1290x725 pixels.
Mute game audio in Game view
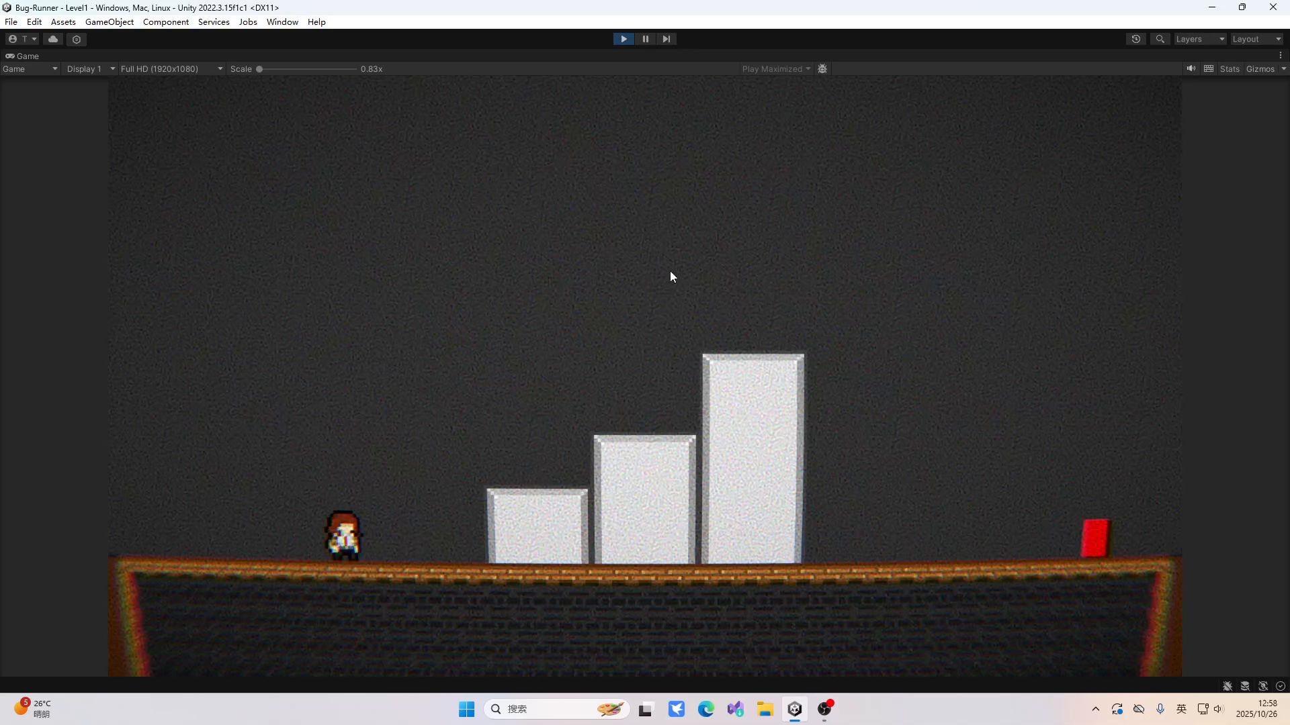click(x=1191, y=68)
